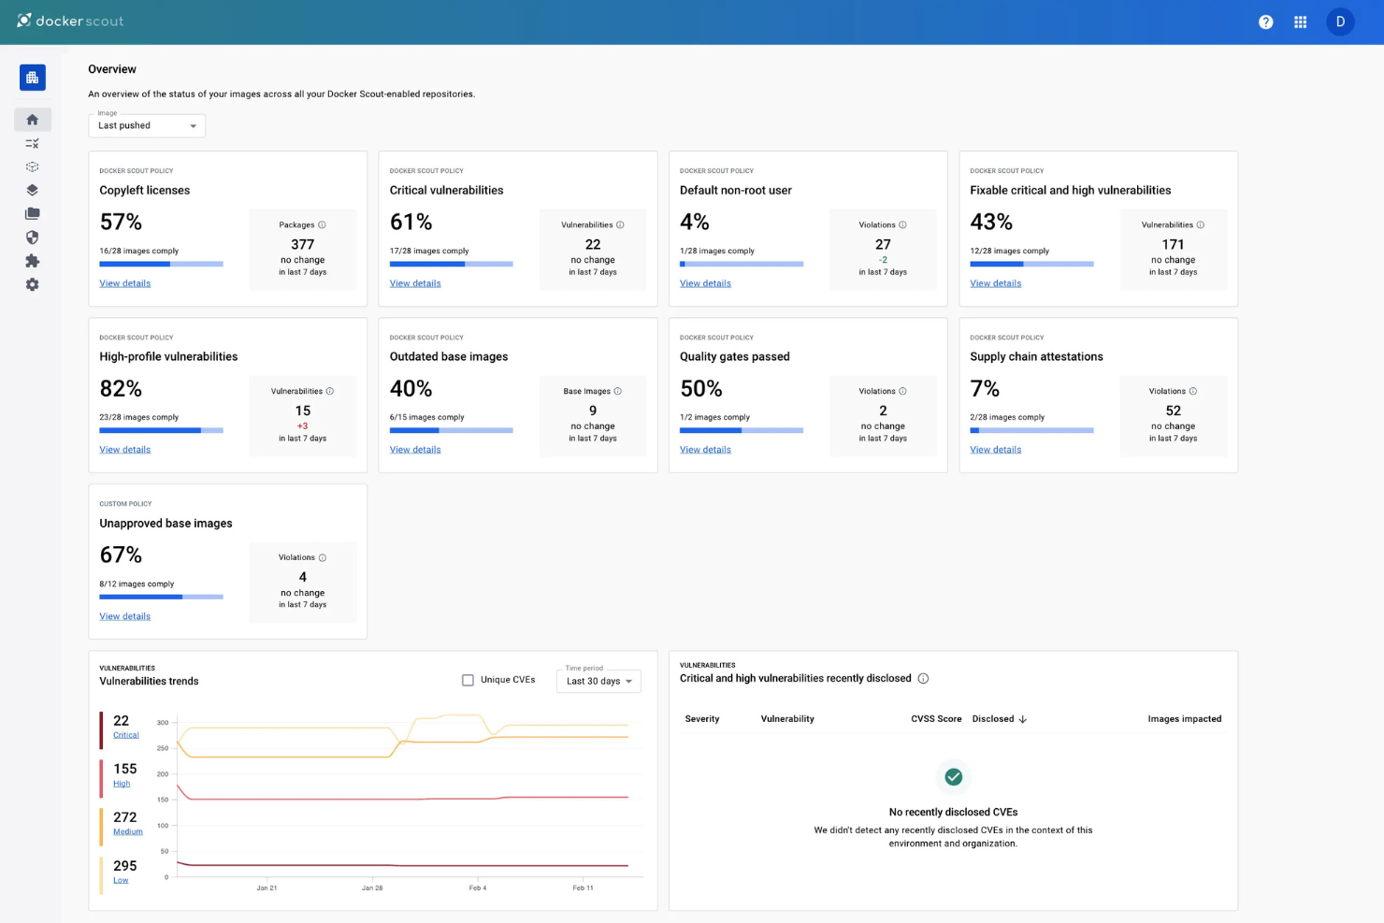The image size is (1384, 923).
Task: Open Integrations via the puzzle icon
Action: tap(33, 261)
